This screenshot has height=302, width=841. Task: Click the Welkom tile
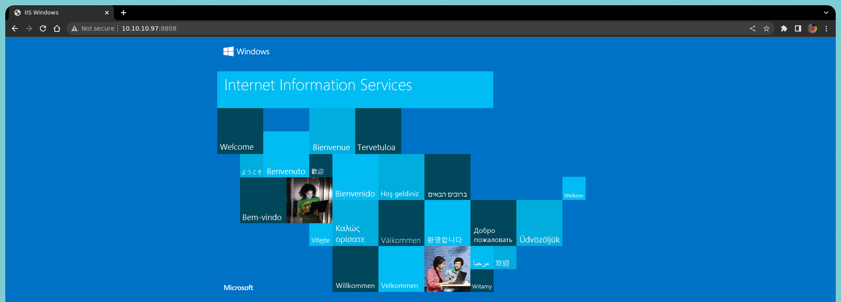pyautogui.click(x=574, y=188)
